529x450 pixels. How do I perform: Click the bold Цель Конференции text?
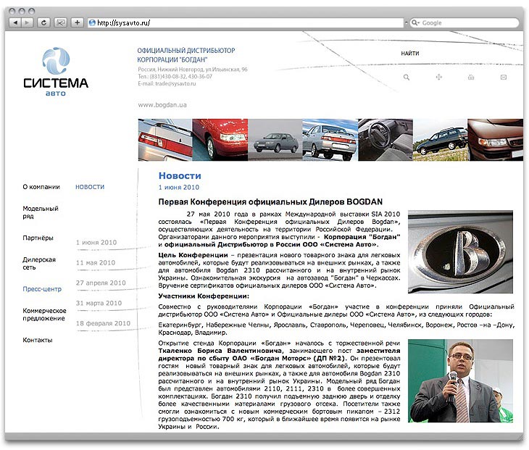pos(193,255)
